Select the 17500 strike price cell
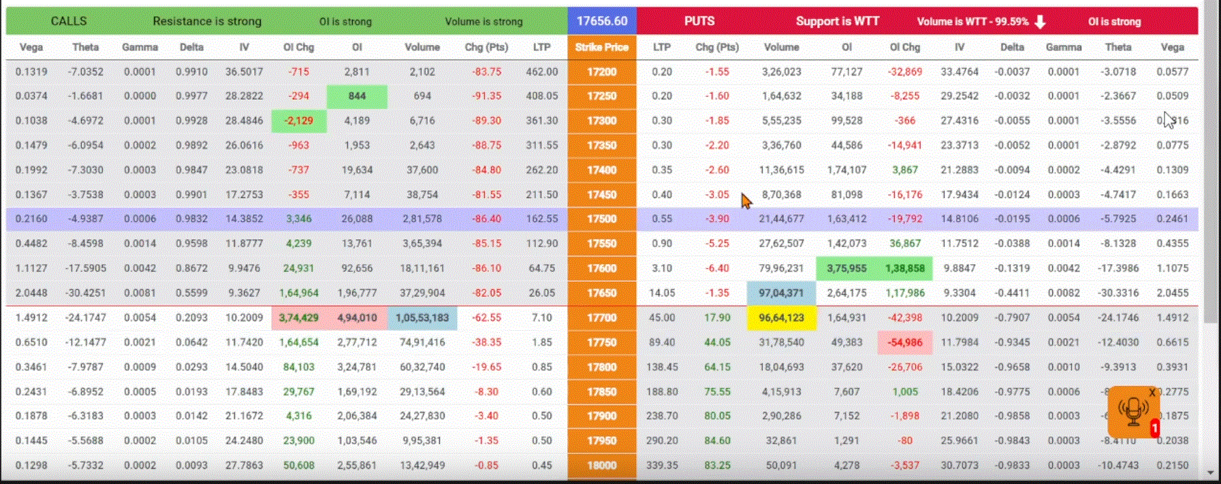The width and height of the screenshot is (1221, 484). tap(601, 219)
